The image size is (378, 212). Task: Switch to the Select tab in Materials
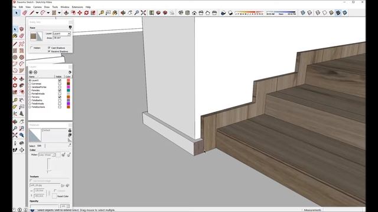click(32, 146)
